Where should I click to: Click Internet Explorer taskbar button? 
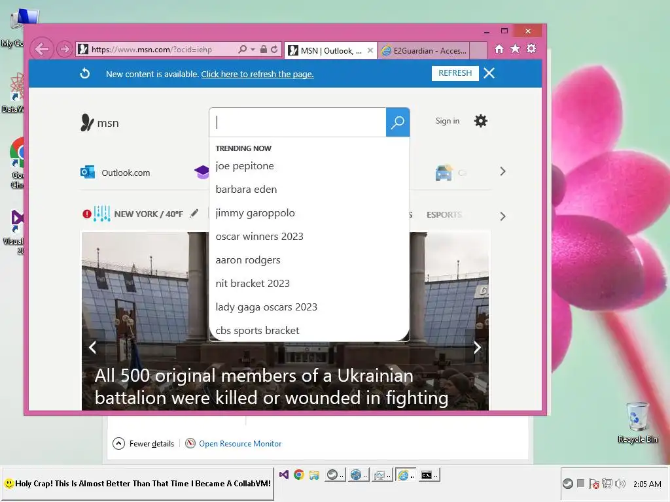pos(405,475)
